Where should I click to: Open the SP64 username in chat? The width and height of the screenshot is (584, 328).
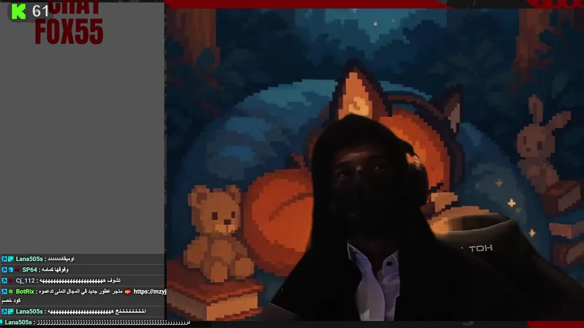coord(30,270)
